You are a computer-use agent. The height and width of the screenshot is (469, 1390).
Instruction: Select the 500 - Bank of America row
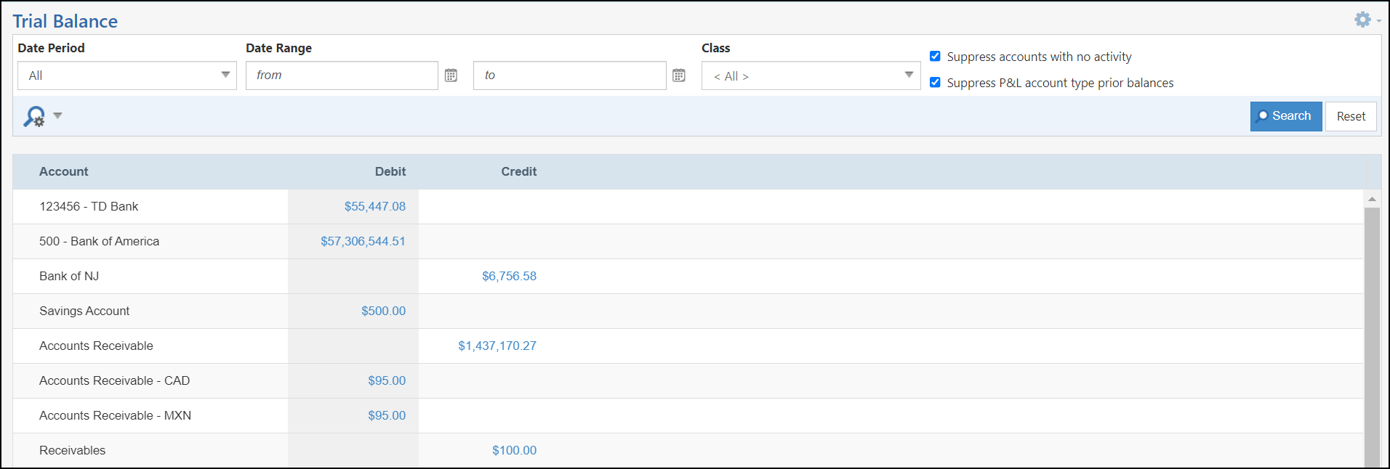click(x=688, y=241)
